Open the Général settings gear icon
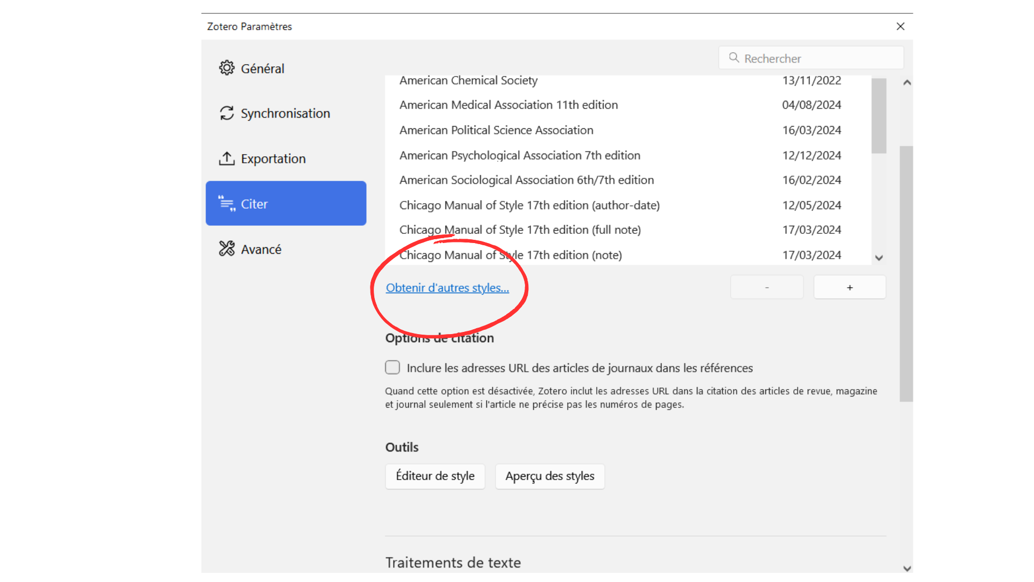The image size is (1034, 582). coord(227,68)
